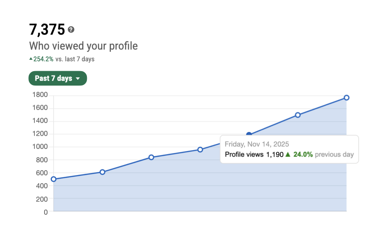Click the "Who viewed your profile" heading
The image size is (383, 240).
point(83,46)
